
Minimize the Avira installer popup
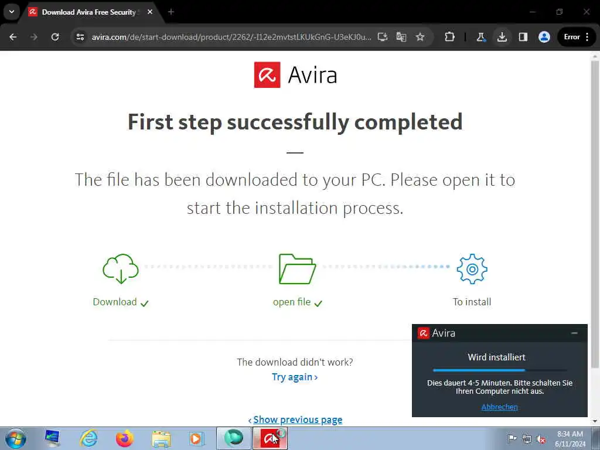pos(574,333)
